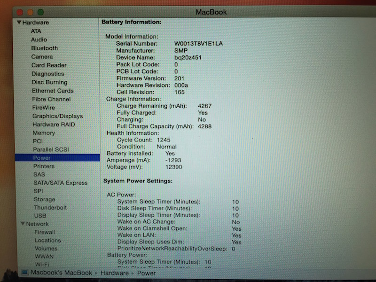Open USB device information
The width and height of the screenshot is (376, 282).
coord(40,216)
